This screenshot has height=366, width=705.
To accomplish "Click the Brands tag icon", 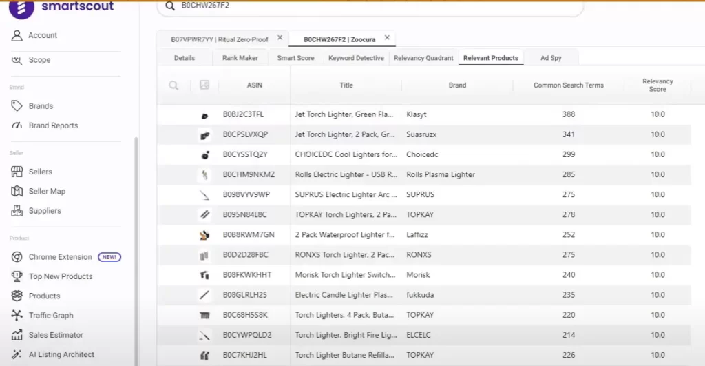I will [17, 105].
